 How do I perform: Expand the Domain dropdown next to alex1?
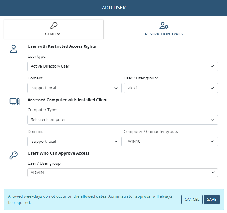tap(74, 88)
